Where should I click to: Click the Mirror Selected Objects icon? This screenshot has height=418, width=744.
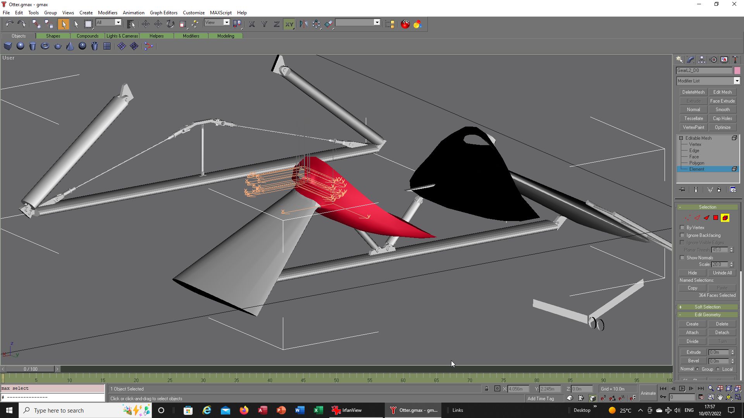[x=303, y=24]
